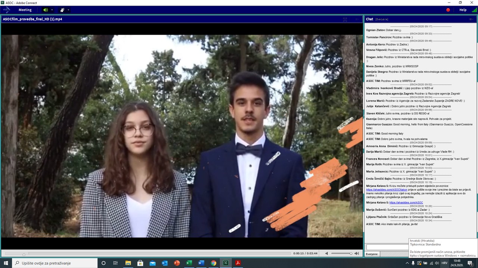
Task: Open Google Chrome from the taskbar
Action: (x=213, y=263)
